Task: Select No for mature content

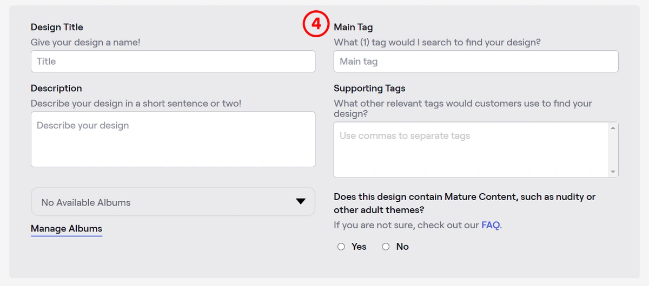Action: click(x=386, y=247)
